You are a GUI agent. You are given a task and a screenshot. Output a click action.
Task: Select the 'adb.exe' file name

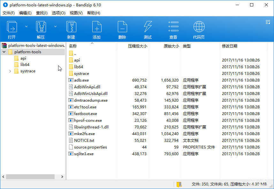[x=81, y=80]
